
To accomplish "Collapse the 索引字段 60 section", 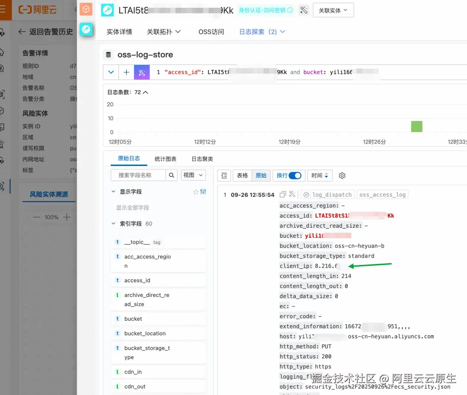I will (x=113, y=223).
